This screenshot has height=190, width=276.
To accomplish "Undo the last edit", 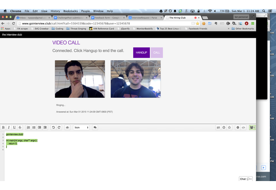I will tap(53, 127).
